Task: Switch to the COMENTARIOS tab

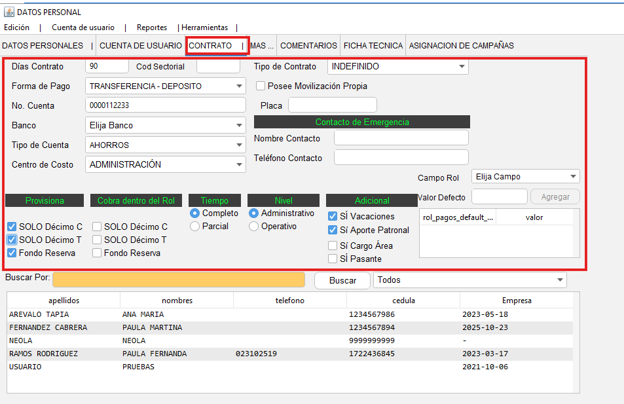Action: coord(308,46)
